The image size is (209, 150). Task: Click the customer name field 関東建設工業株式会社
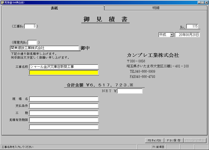[x=44, y=48]
